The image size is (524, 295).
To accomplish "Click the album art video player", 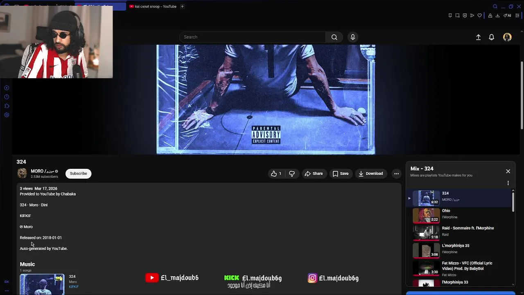I will tap(266, 100).
